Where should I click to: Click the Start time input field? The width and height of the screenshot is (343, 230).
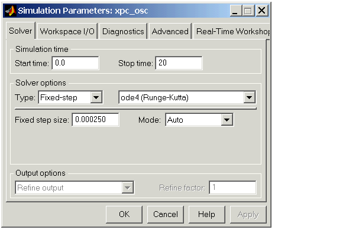tap(76, 63)
